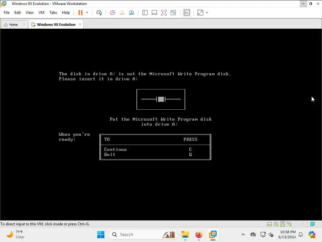Image resolution: width=322 pixels, height=242 pixels.
Task: Open the message log icon in status bar
Action: pos(313,224)
